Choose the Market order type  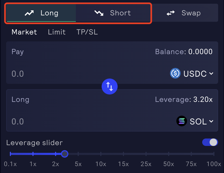(24, 32)
